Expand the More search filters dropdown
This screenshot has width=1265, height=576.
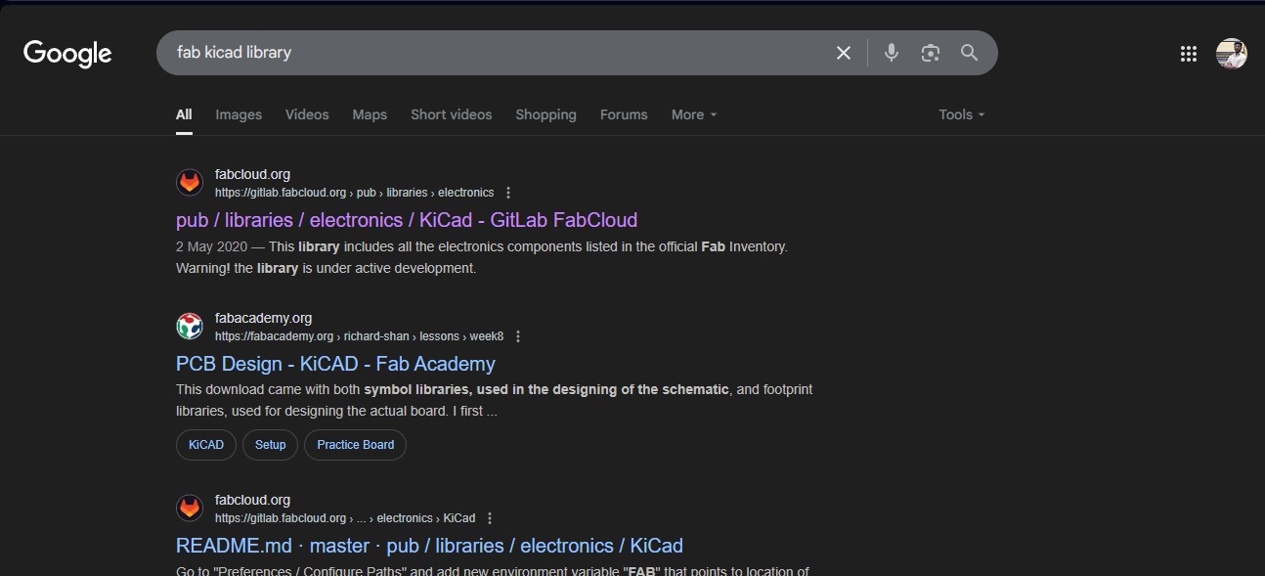coord(694,114)
